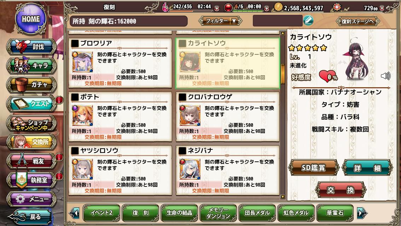This screenshot has width=401, height=226.
Task: Open the メニュー gear button
Action: pyautogui.click(x=32, y=199)
